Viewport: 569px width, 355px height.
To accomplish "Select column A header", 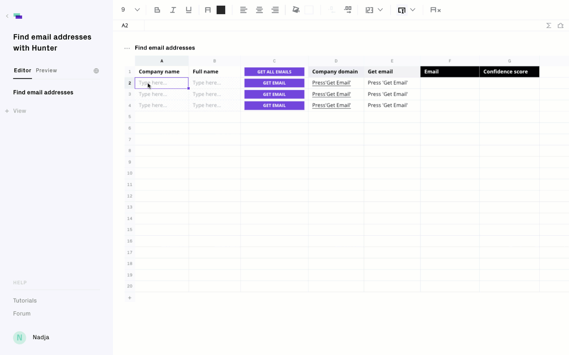I will tap(162, 61).
